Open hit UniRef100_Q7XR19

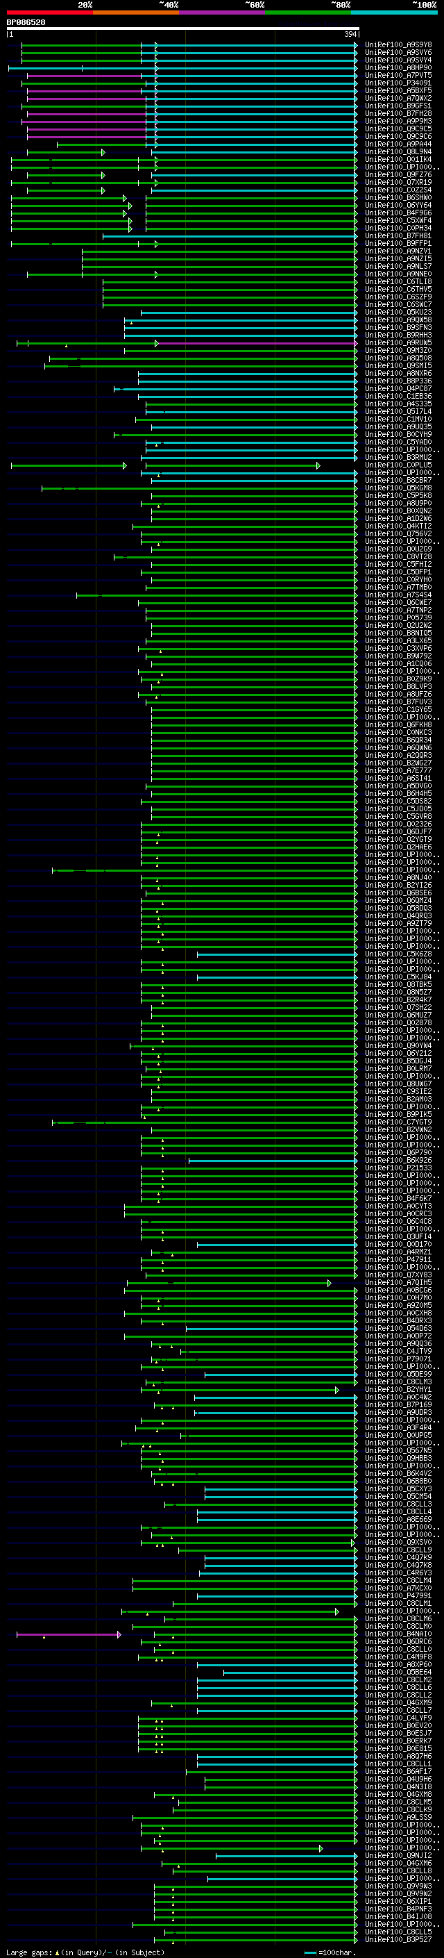click(398, 183)
